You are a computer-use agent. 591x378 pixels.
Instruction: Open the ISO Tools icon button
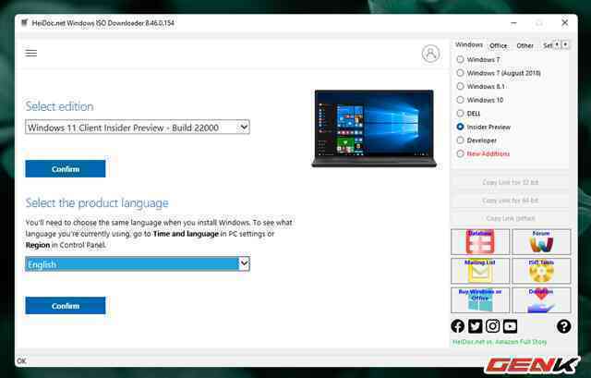(x=541, y=271)
